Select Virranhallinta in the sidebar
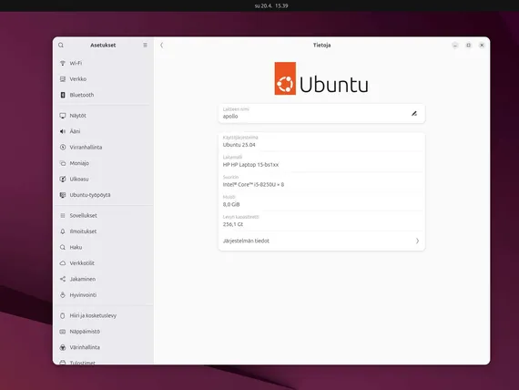Image resolution: width=519 pixels, height=390 pixels. pyautogui.click(x=103, y=147)
